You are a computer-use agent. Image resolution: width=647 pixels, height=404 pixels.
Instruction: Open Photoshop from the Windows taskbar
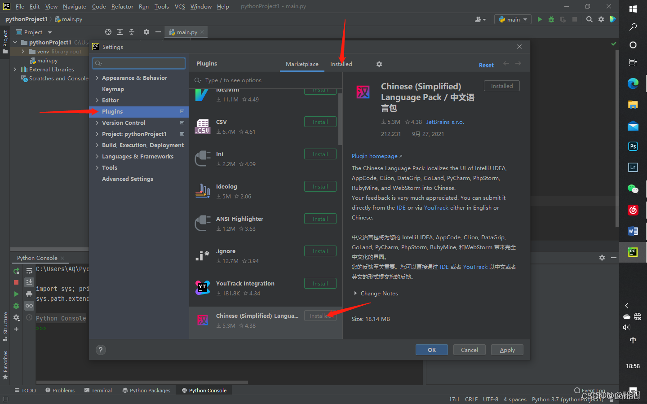(633, 146)
